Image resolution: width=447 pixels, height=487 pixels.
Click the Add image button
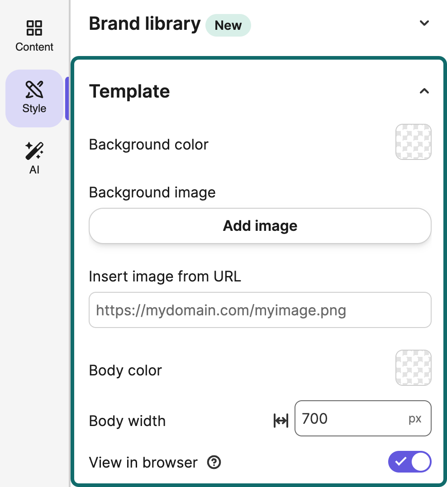(x=260, y=226)
